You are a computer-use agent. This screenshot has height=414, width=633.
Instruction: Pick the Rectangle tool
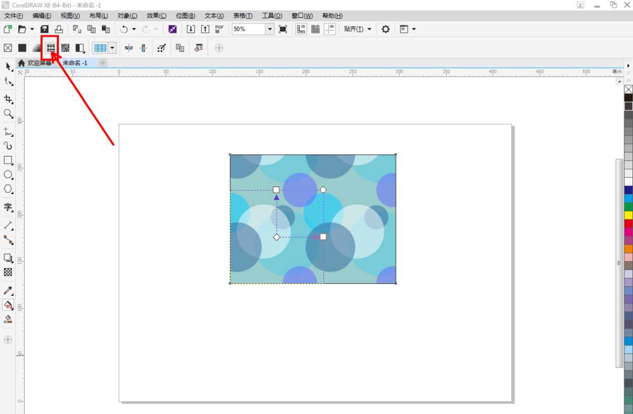pyautogui.click(x=8, y=161)
